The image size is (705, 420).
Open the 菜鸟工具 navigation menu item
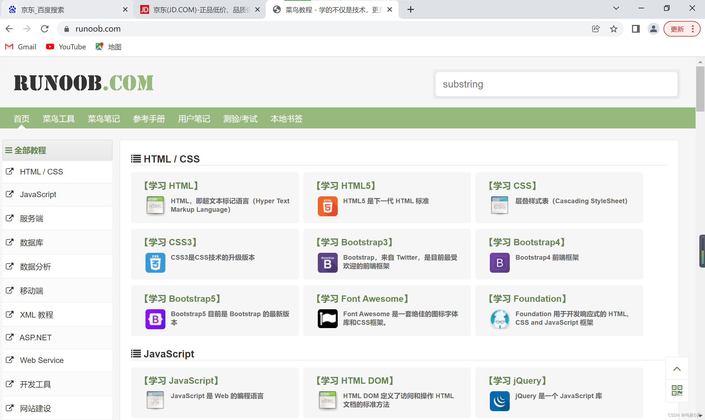(x=59, y=118)
